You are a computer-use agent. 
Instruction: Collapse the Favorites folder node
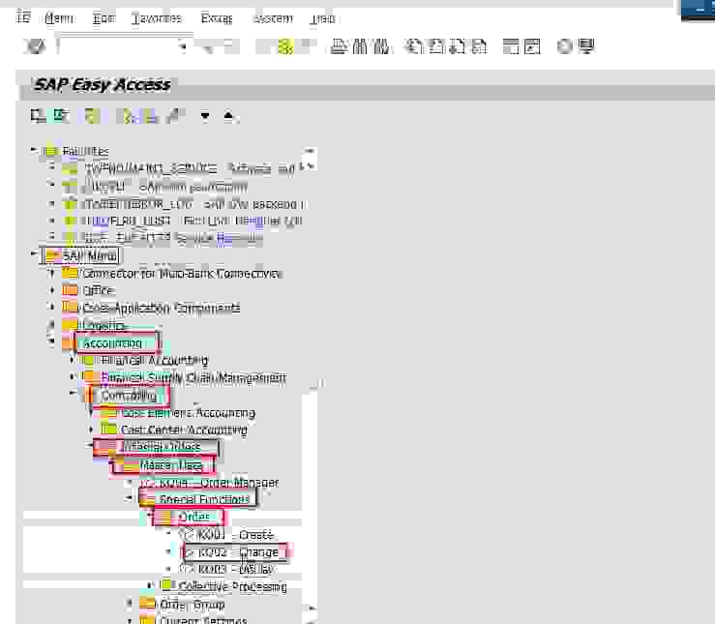tap(34, 150)
